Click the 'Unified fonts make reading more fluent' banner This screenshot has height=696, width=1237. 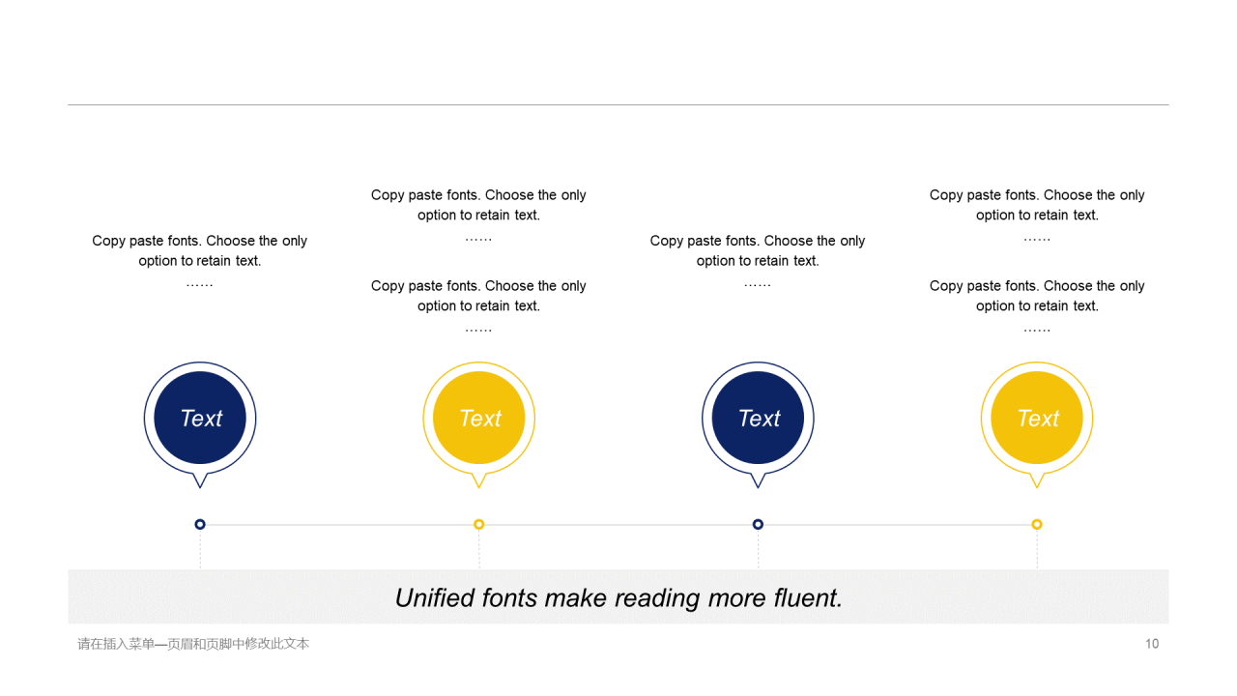click(x=618, y=597)
